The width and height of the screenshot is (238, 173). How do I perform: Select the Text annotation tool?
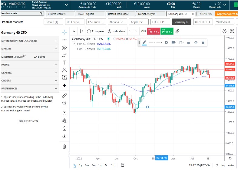coord(64,63)
